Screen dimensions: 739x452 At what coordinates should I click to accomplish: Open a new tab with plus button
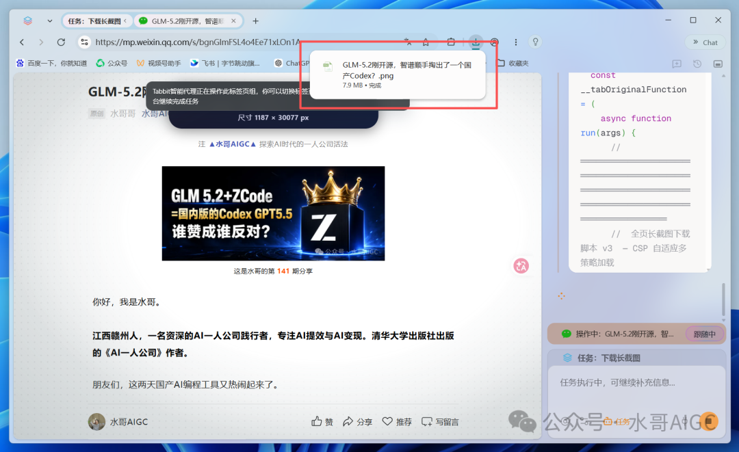coord(255,21)
